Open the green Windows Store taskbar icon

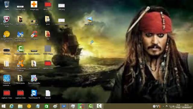click(x=46, y=106)
